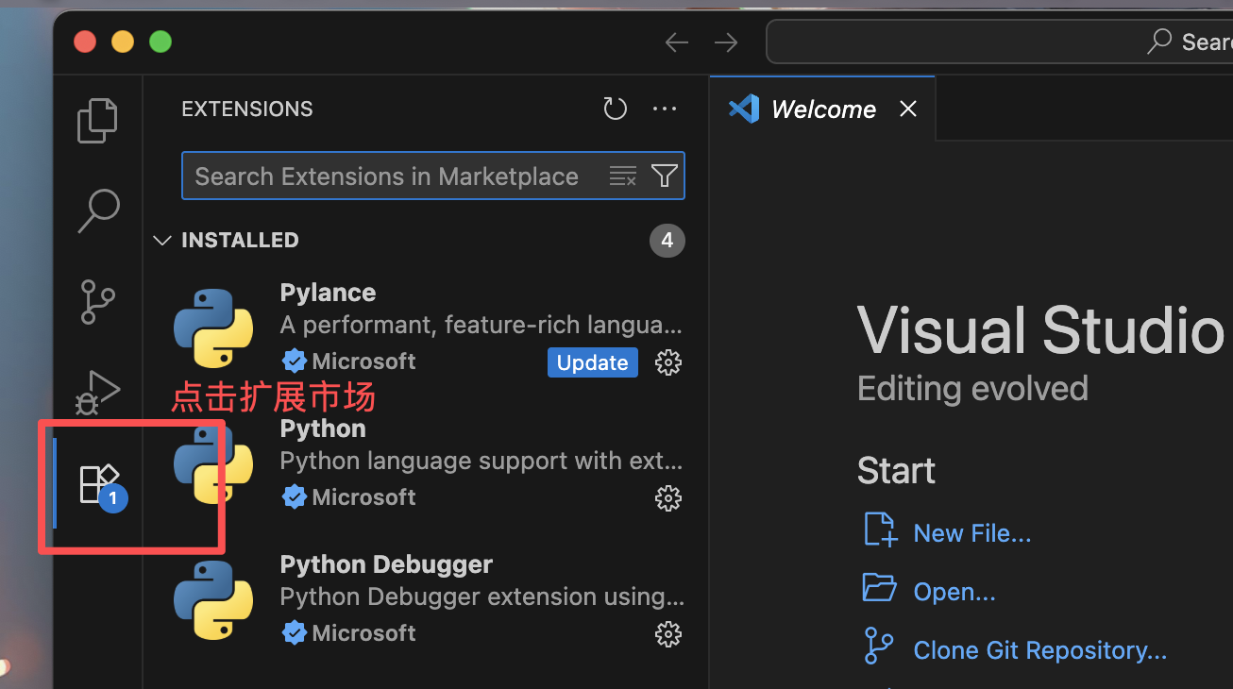Clear the extensions search results

pyautogui.click(x=623, y=176)
